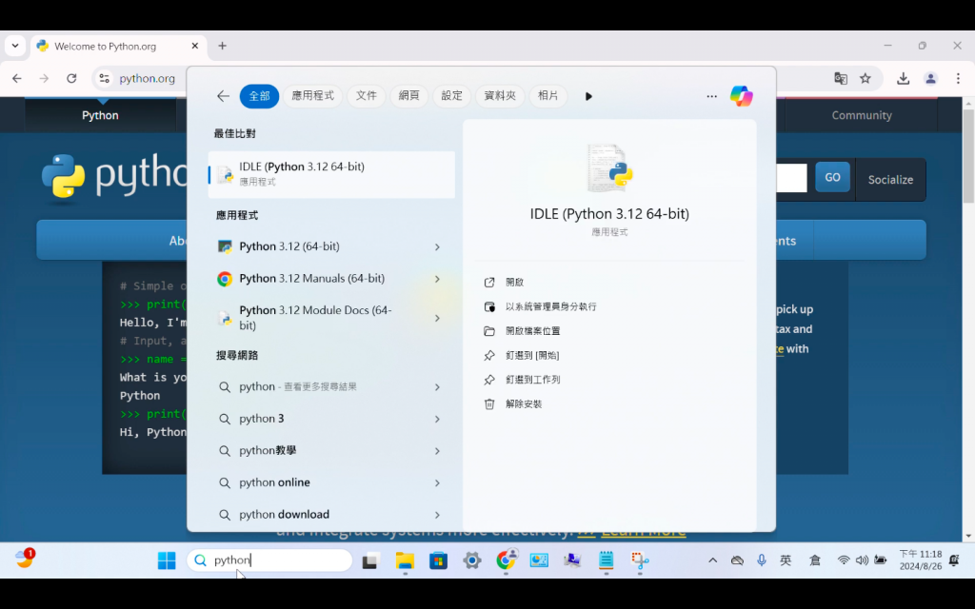Select the 應用程式 filter tab
The image size is (975, 609).
[x=312, y=96]
